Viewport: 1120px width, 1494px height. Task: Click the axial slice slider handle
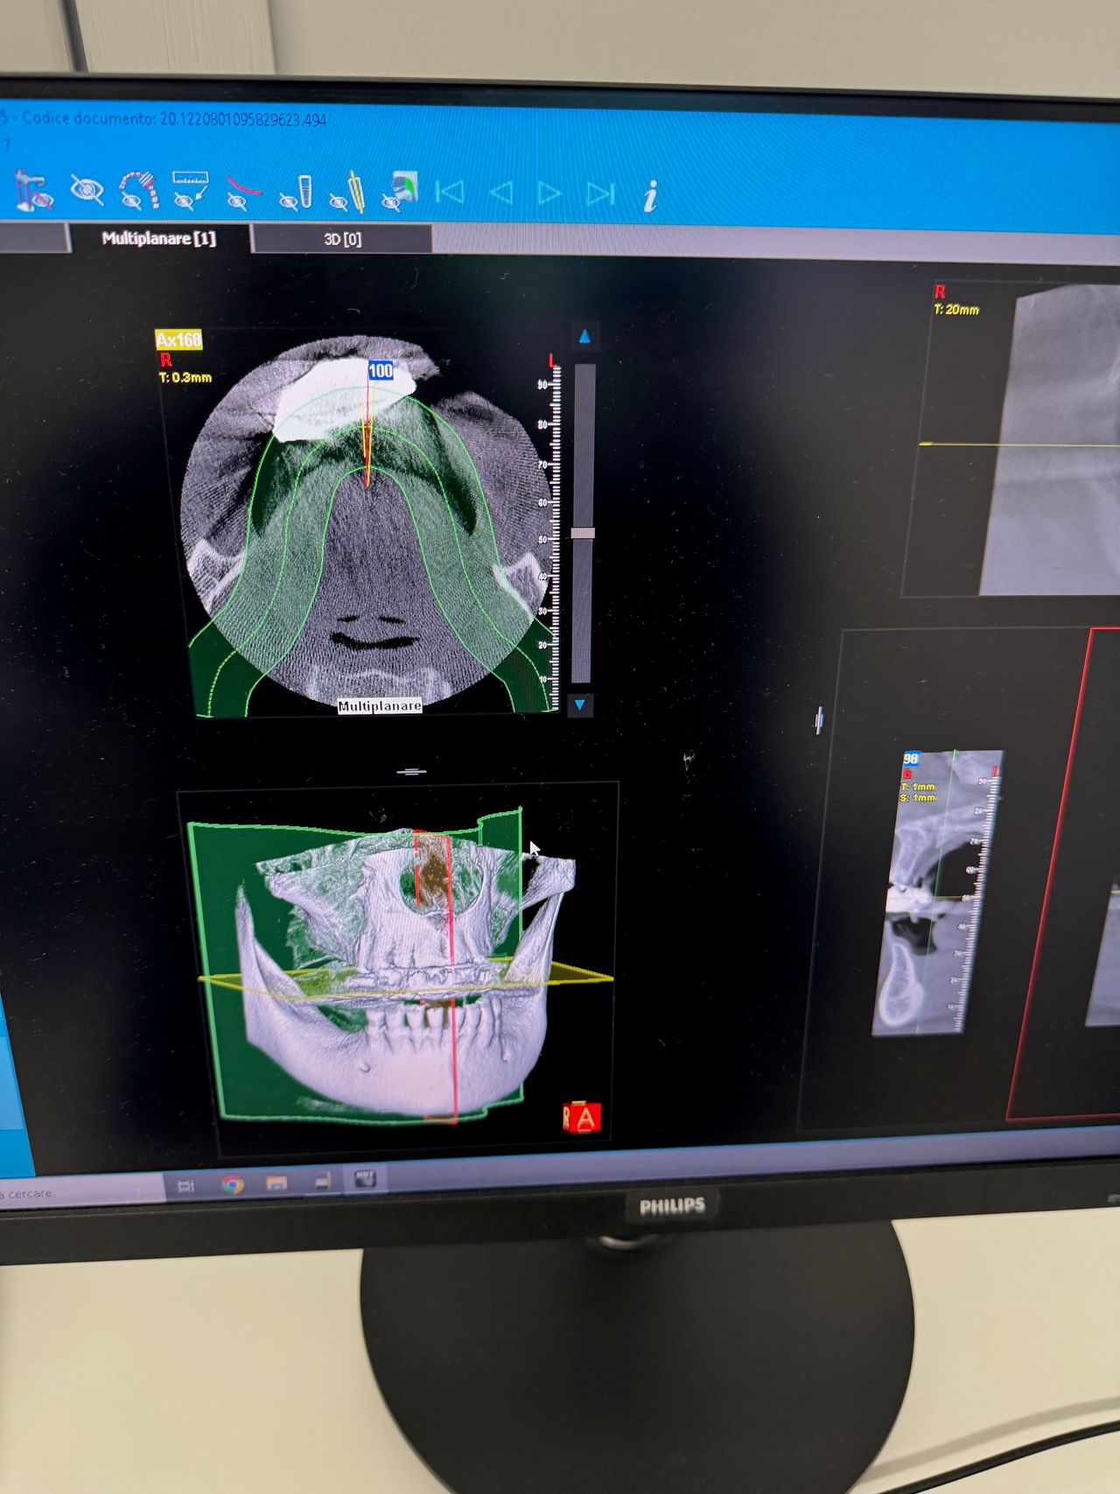coord(583,533)
